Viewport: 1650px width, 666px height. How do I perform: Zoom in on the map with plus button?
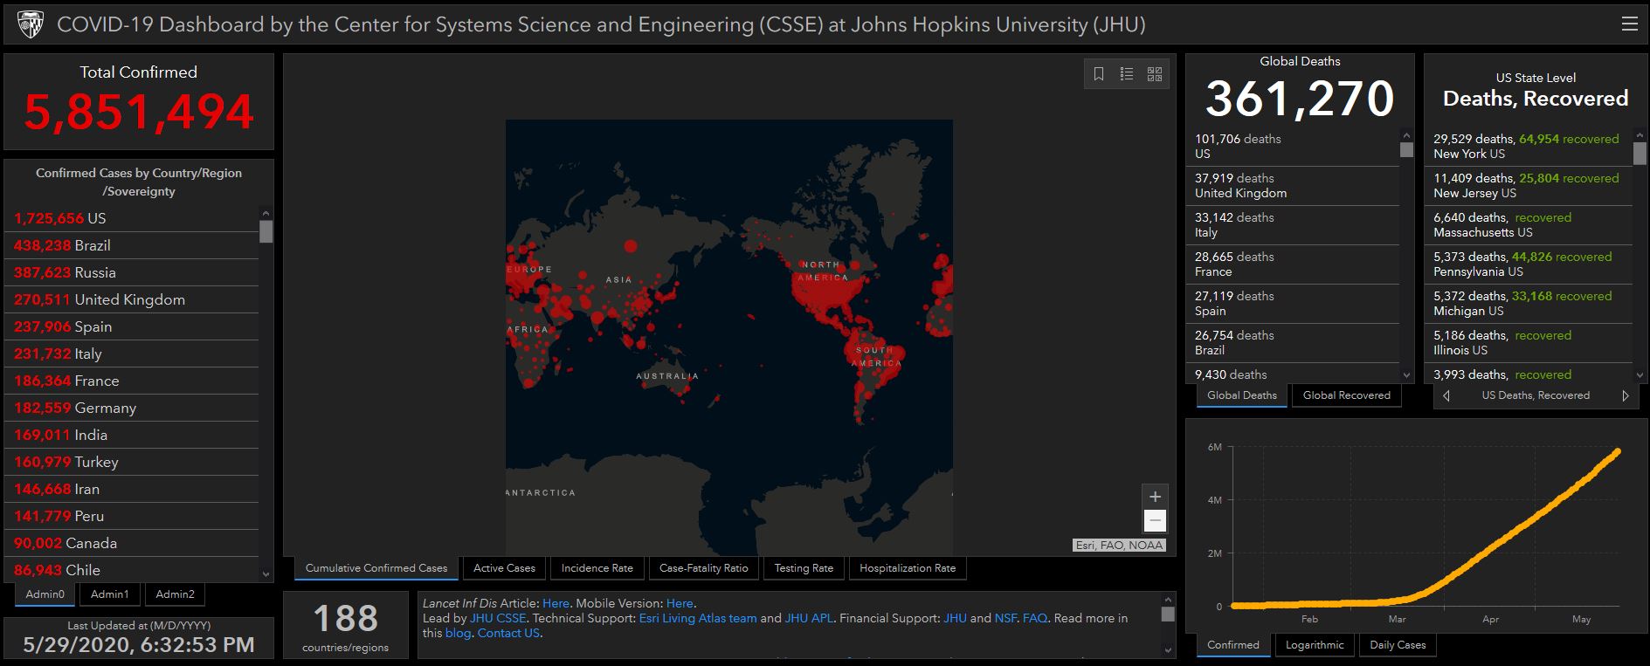(1155, 497)
